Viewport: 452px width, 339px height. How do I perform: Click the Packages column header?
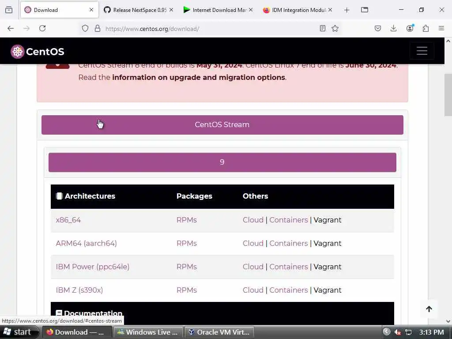194,196
